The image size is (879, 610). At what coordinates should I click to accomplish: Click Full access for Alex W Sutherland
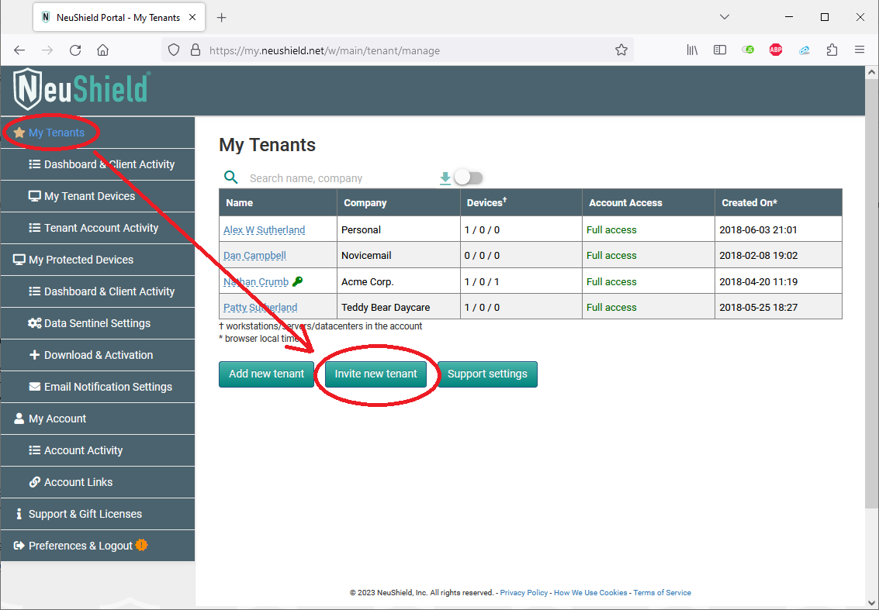pyautogui.click(x=611, y=229)
